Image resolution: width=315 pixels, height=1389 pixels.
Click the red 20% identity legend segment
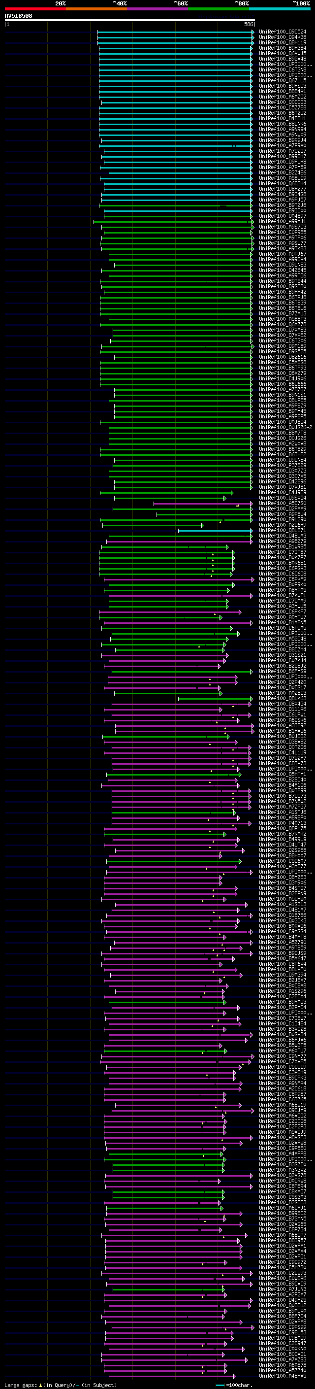point(35,9)
